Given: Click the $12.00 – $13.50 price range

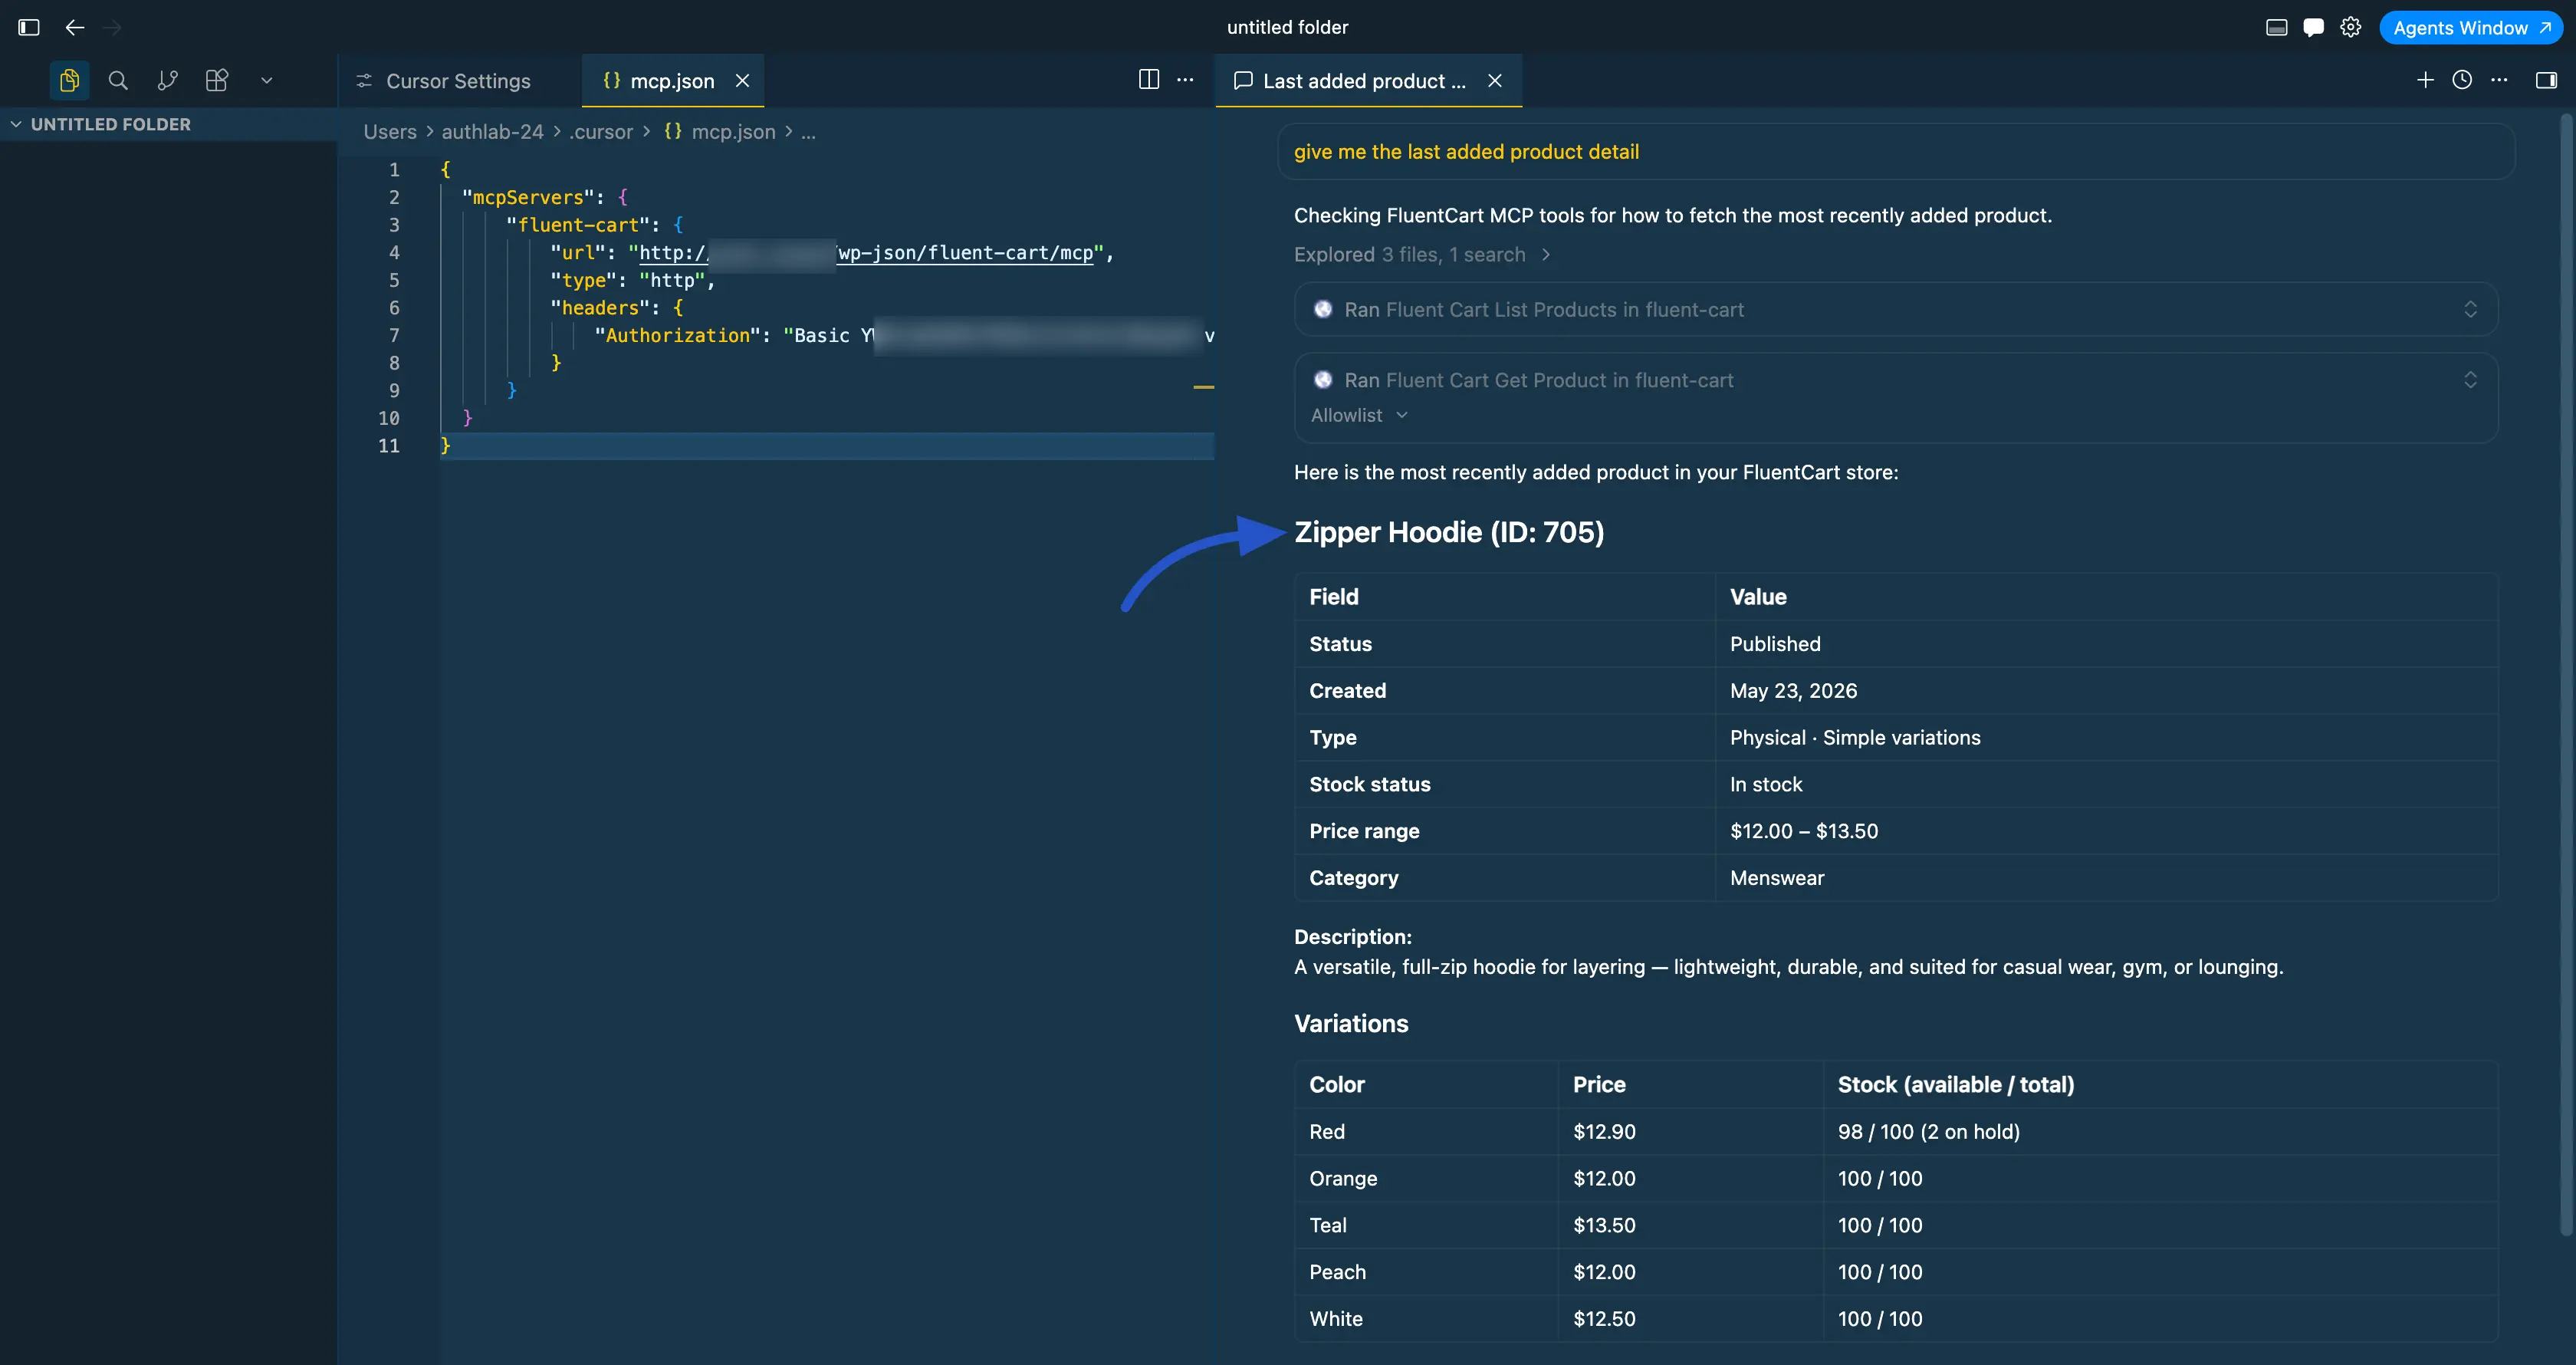Looking at the screenshot, I should (x=1804, y=831).
